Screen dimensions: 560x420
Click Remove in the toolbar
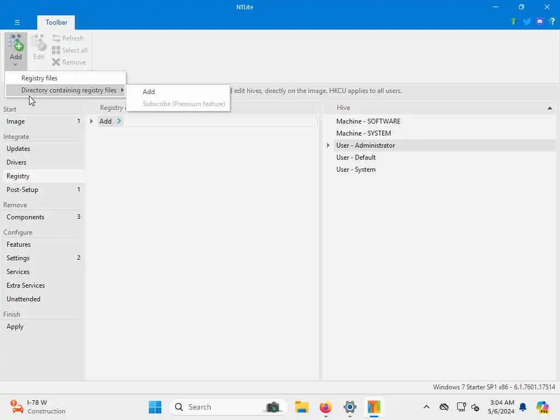click(x=69, y=62)
